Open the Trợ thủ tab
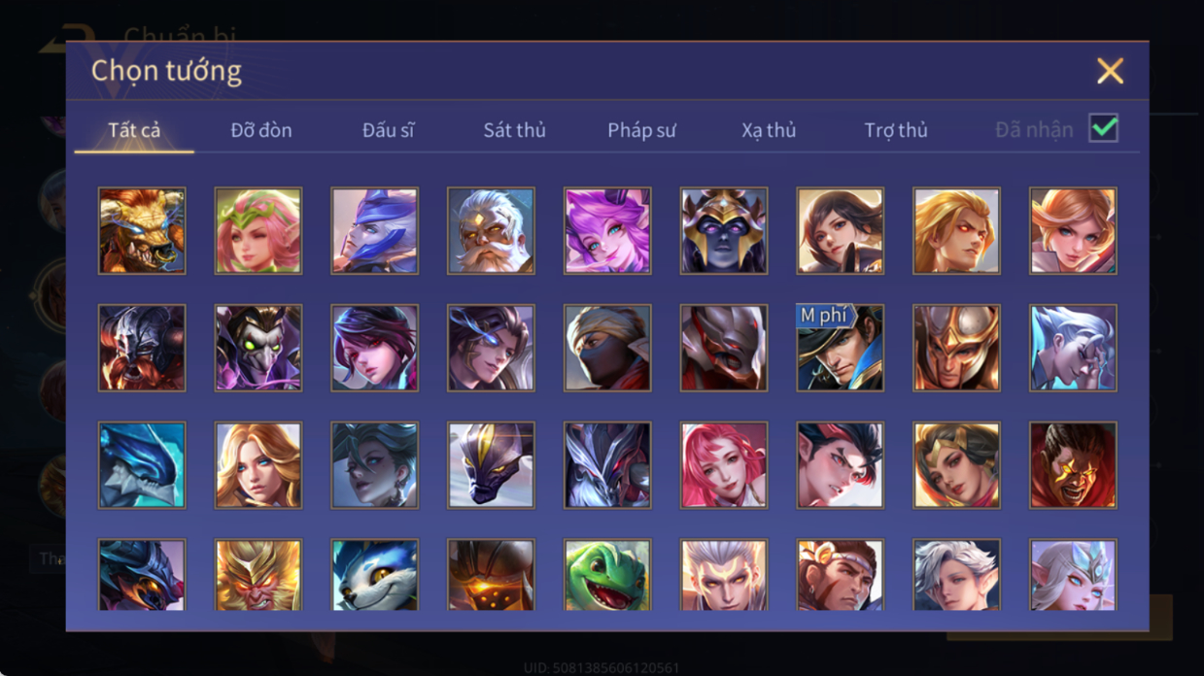 pos(896,130)
